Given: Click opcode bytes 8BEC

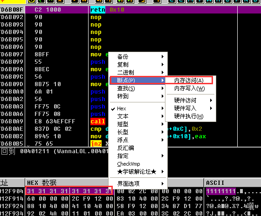Looking at the screenshot, I should 42,69.
